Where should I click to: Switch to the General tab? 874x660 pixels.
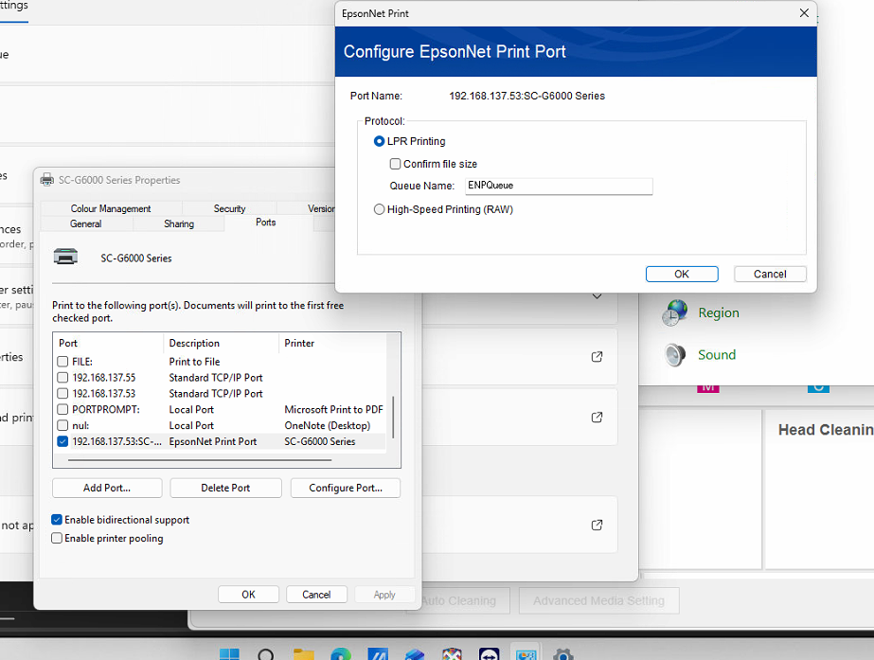(x=86, y=223)
